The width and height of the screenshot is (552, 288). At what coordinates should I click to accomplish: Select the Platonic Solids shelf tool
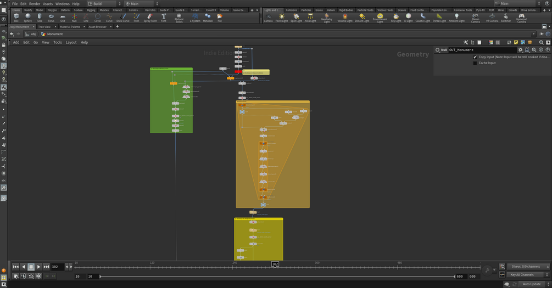click(x=179, y=18)
